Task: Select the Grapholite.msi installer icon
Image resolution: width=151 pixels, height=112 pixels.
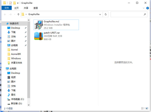Action: (x=39, y=25)
